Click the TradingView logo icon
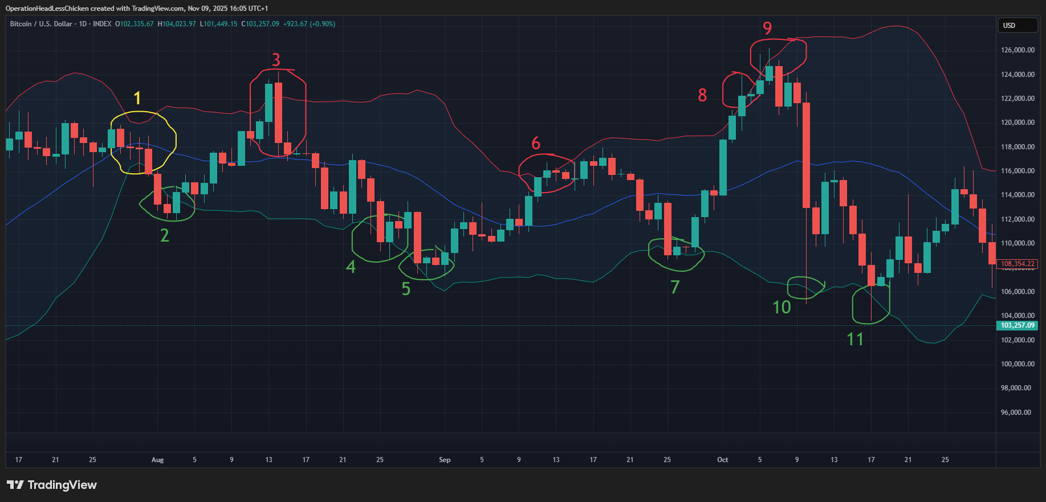The image size is (1046, 502). [15, 485]
